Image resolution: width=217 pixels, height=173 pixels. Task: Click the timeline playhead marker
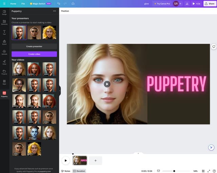[73, 154]
